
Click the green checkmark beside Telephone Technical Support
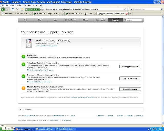(23, 64)
